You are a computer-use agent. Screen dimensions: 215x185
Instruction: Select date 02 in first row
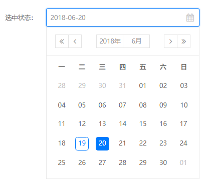click(x=163, y=86)
